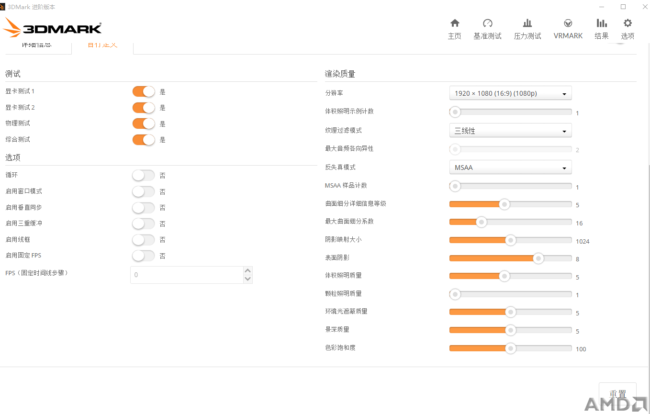Viewport: 650px width, 414px height.
Task: Open the 压力测试 stress test icon
Action: [x=527, y=23]
